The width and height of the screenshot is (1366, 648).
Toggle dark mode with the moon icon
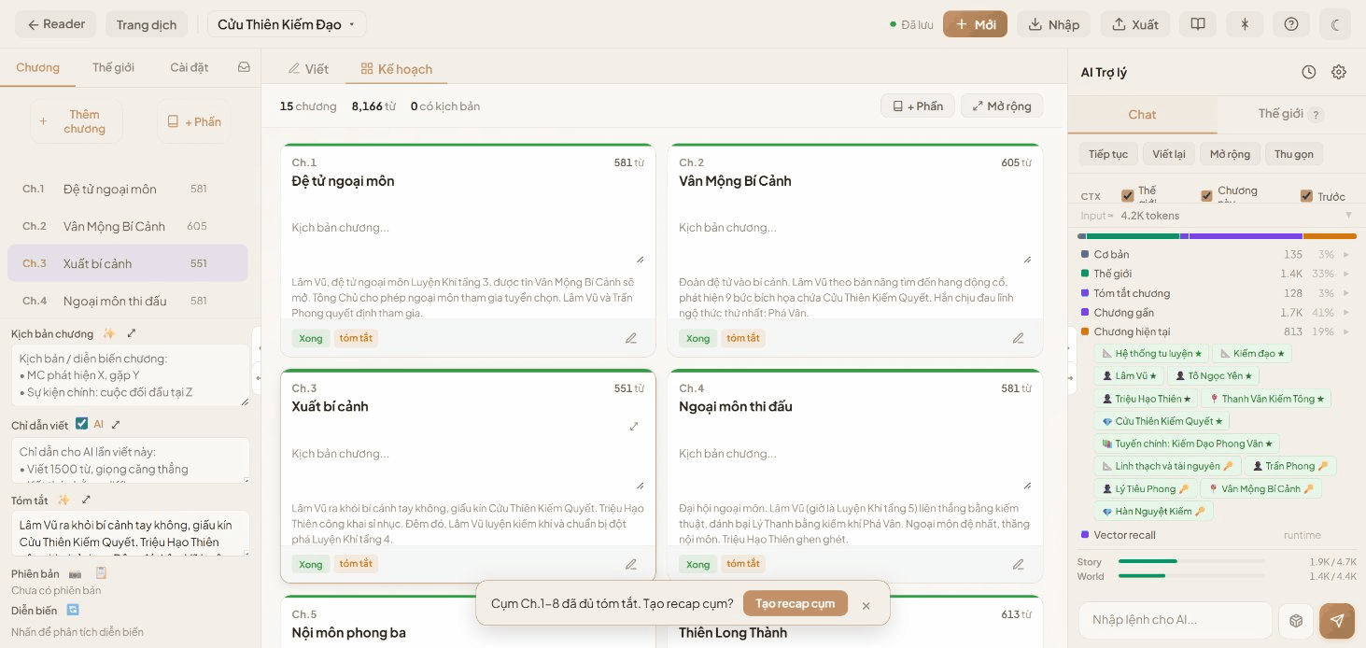click(1335, 24)
